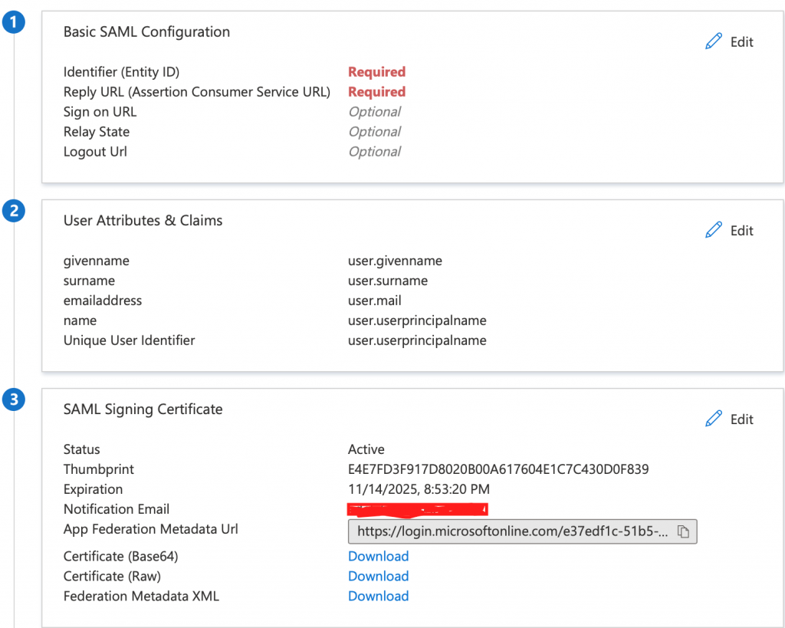This screenshot has height=628, width=785.
Task: Click the Edit pencil icon for User Attributes & Claims
Action: [x=714, y=229]
